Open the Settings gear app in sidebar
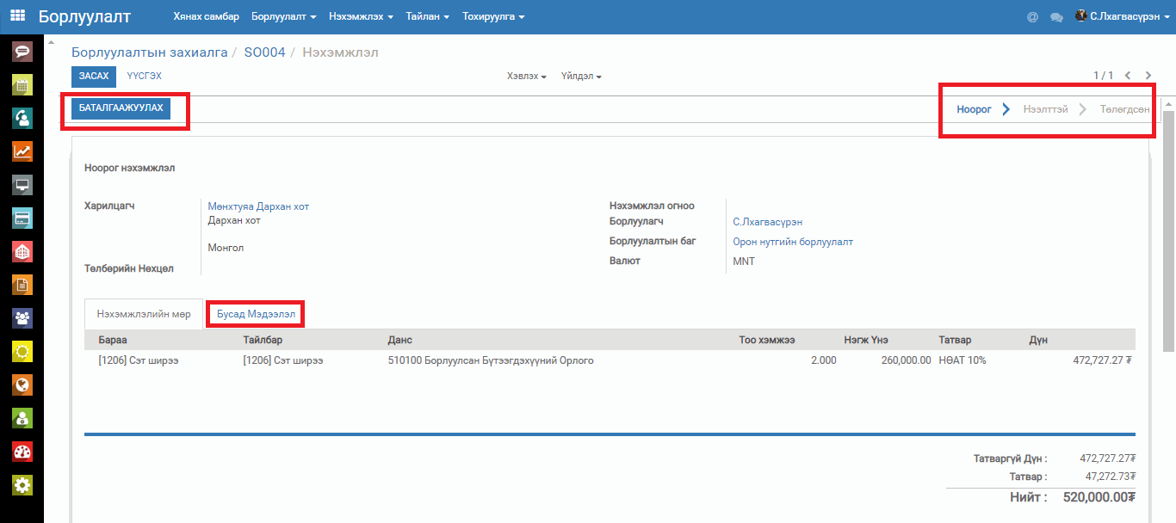 pyautogui.click(x=22, y=485)
